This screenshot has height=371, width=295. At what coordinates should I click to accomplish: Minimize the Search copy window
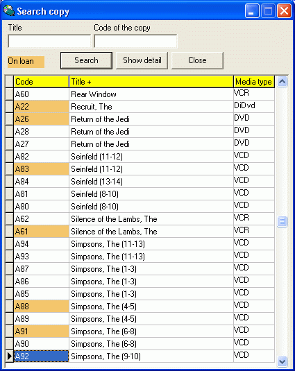tap(252, 11)
